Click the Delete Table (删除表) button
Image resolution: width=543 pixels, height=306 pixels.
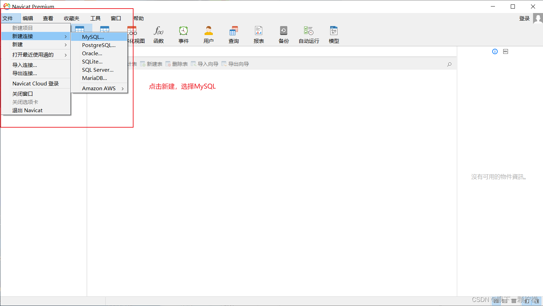pos(176,64)
